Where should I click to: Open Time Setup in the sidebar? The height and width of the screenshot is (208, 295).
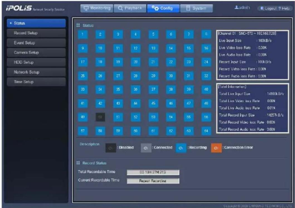36,82
